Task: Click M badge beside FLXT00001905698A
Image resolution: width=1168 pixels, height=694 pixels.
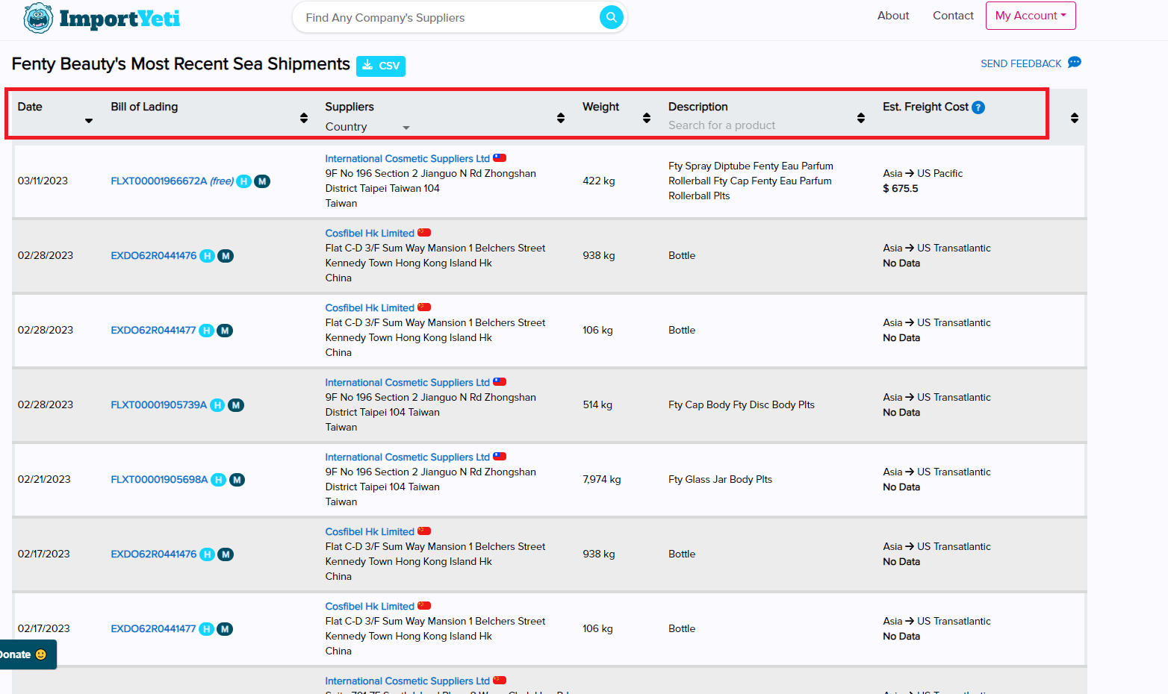Action: 237,480
